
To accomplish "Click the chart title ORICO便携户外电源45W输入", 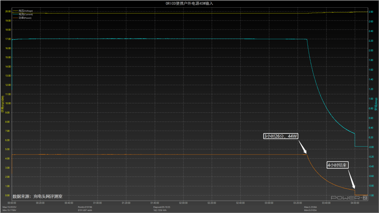I will pyautogui.click(x=189, y=4).
